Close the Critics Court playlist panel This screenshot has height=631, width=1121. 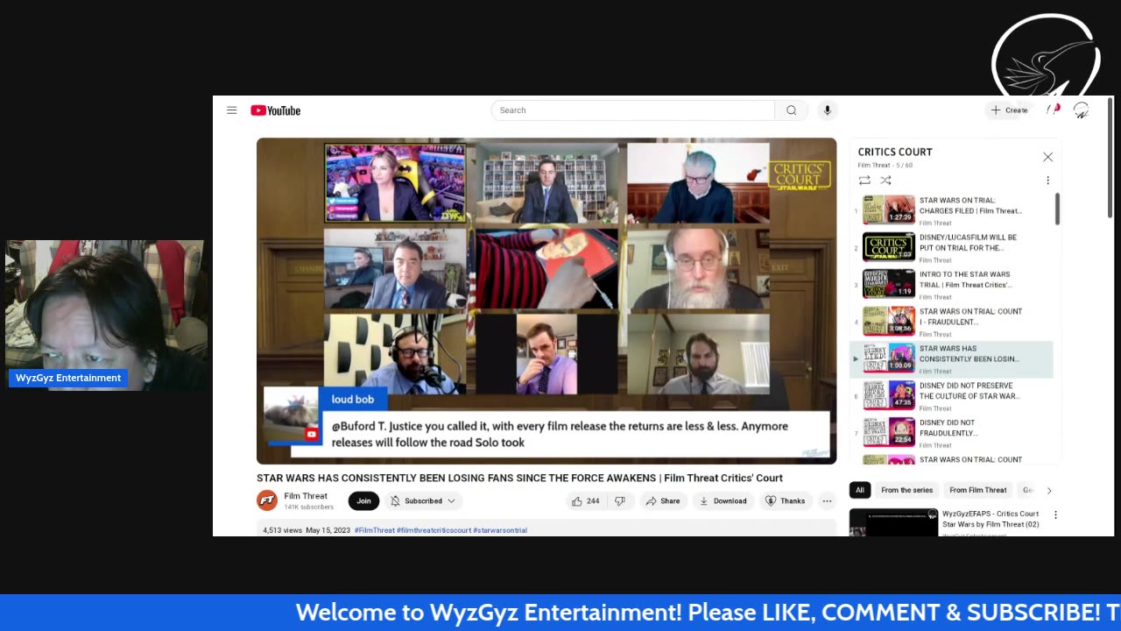tap(1047, 157)
